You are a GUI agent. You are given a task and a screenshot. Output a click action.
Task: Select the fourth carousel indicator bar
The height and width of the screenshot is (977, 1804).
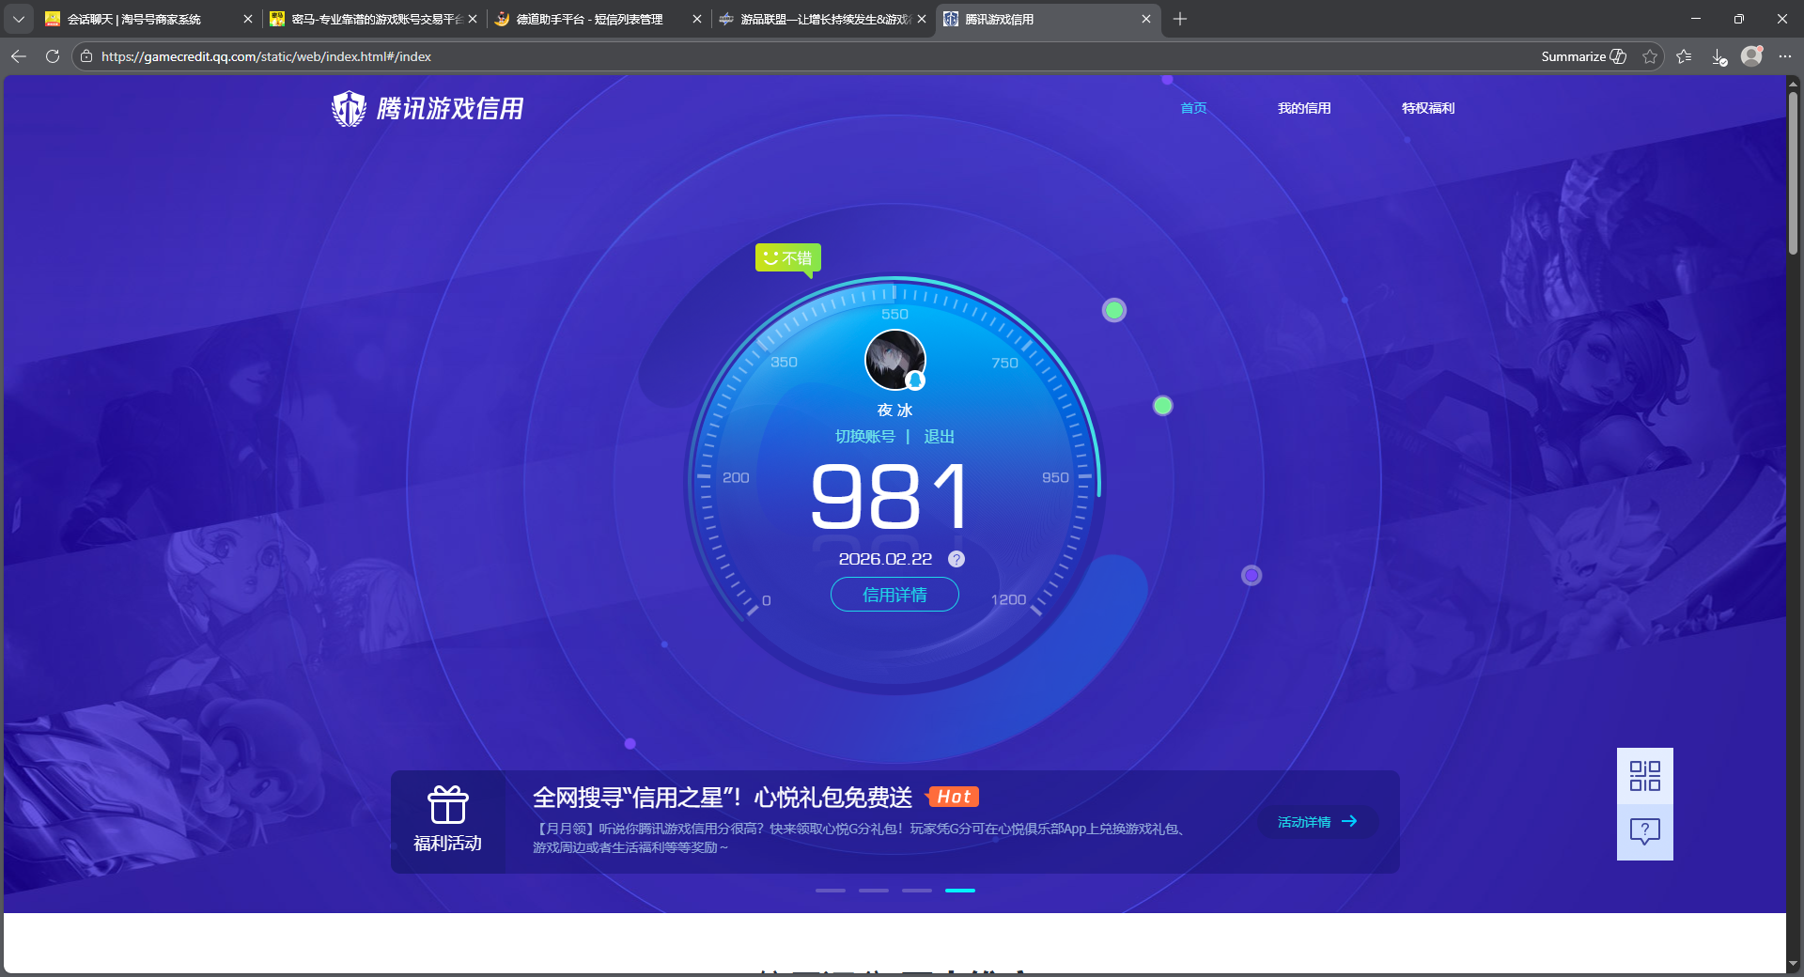(x=960, y=891)
